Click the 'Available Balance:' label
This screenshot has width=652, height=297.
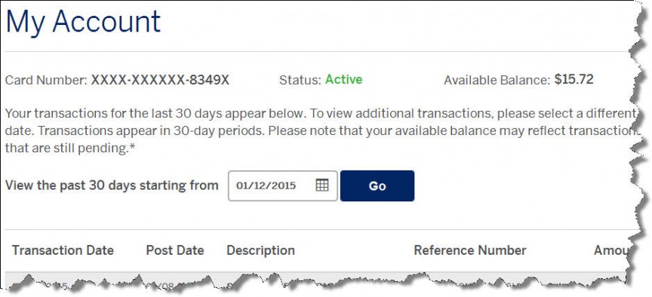point(497,80)
